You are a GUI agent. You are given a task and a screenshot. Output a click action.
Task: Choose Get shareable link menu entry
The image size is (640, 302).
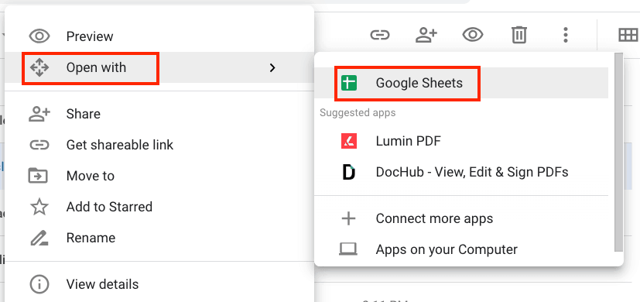point(159,145)
